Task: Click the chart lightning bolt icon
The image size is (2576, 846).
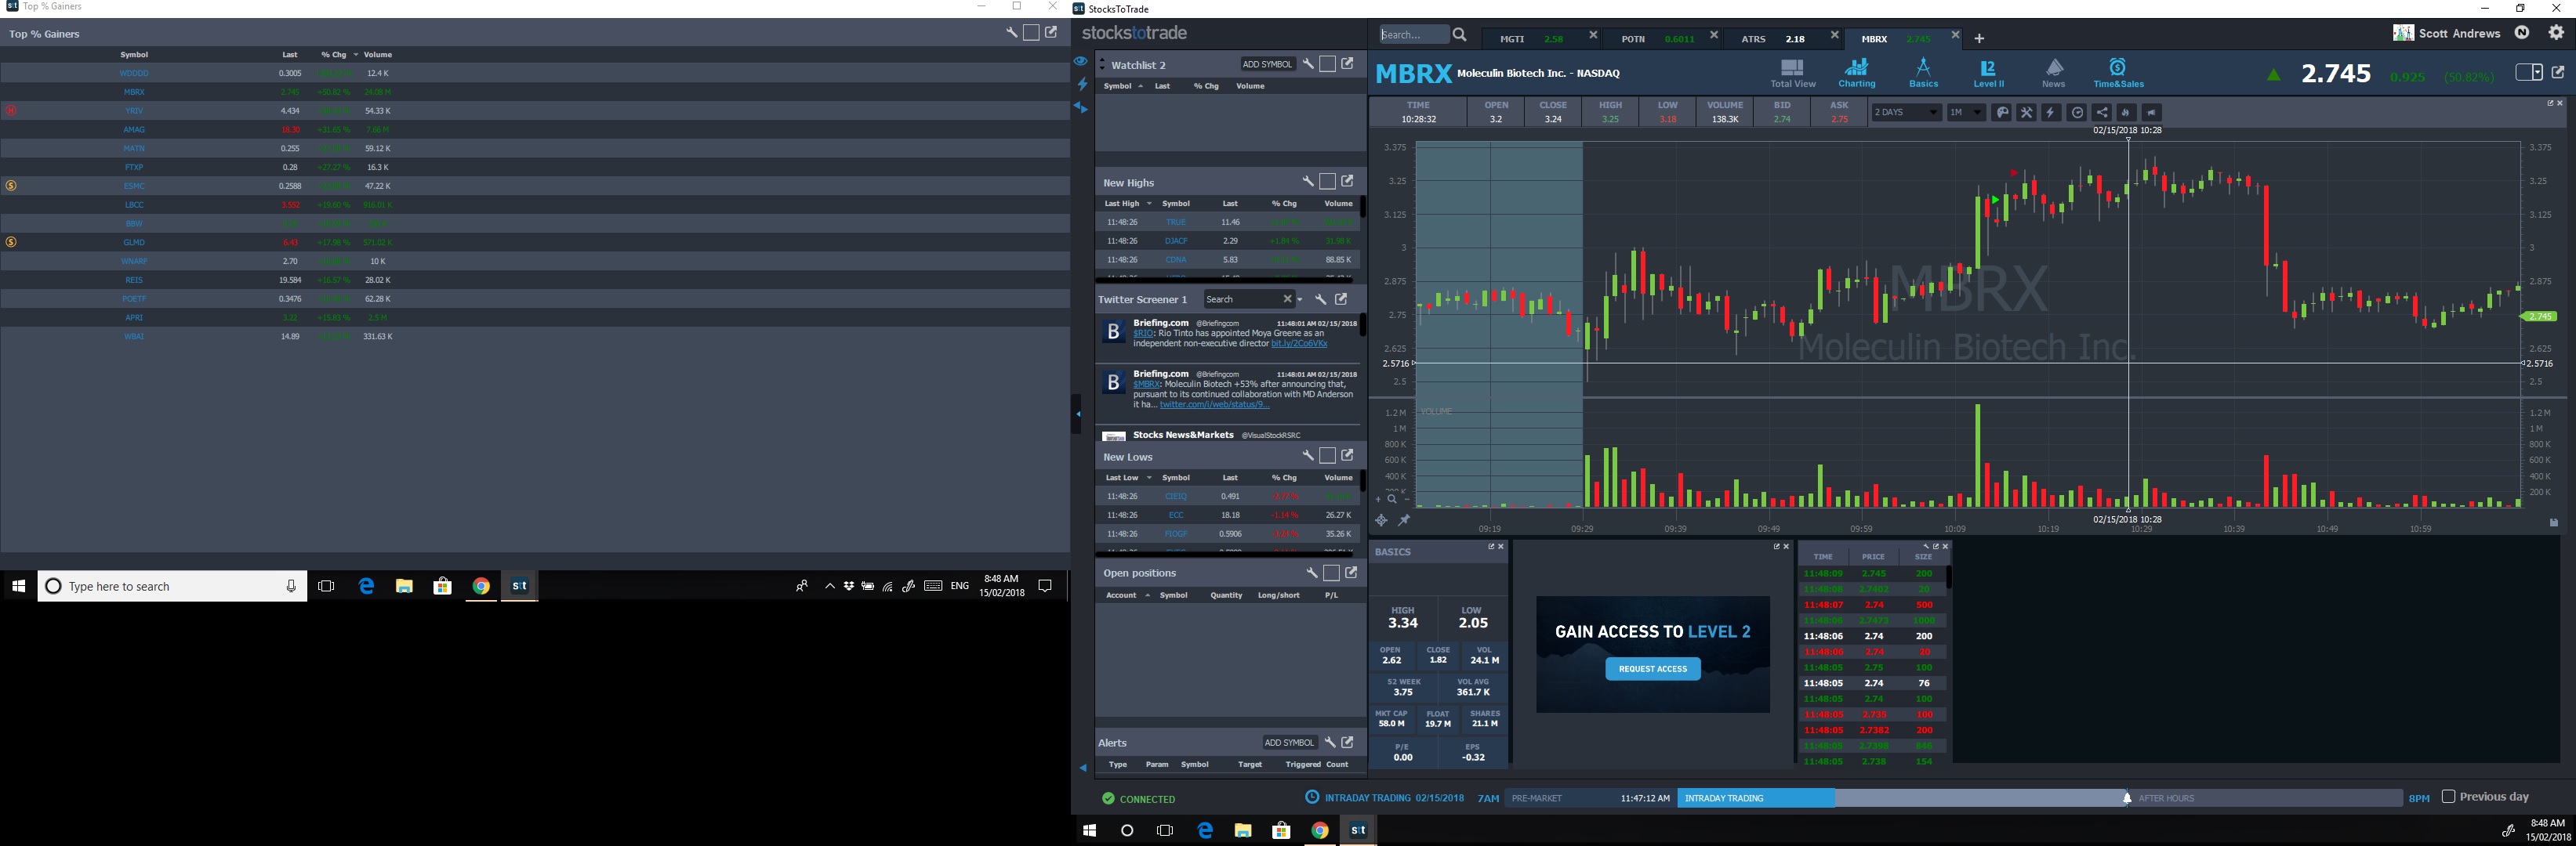Action: 2051,113
